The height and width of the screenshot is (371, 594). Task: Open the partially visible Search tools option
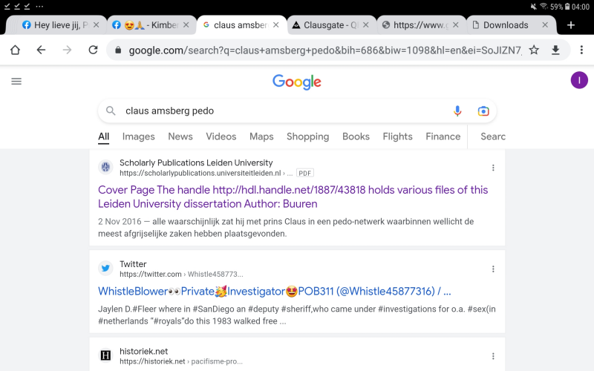point(493,137)
